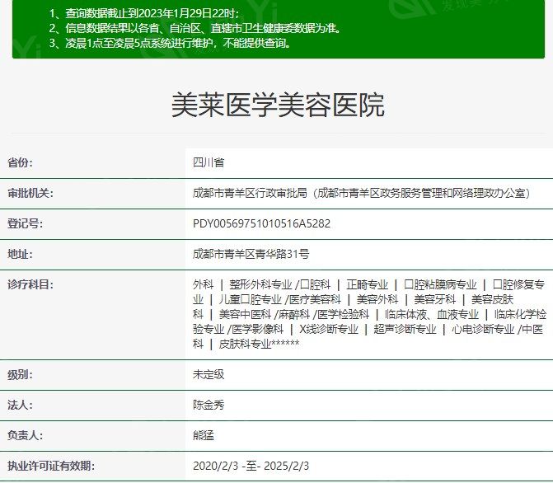553x483 pixels.
Task: Click 超声诊断专业 in the subjects list
Action: [x=405, y=329]
